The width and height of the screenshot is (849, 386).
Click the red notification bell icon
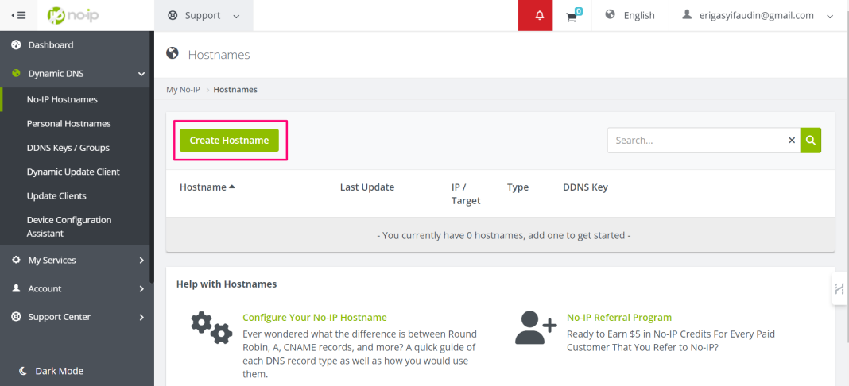click(x=540, y=16)
